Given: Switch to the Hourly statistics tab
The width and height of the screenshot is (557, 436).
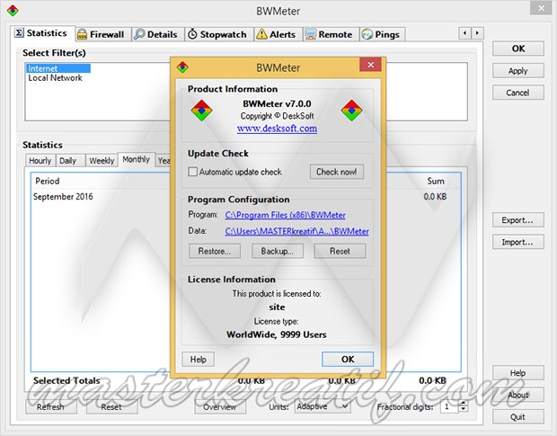Looking at the screenshot, I should pyautogui.click(x=40, y=160).
